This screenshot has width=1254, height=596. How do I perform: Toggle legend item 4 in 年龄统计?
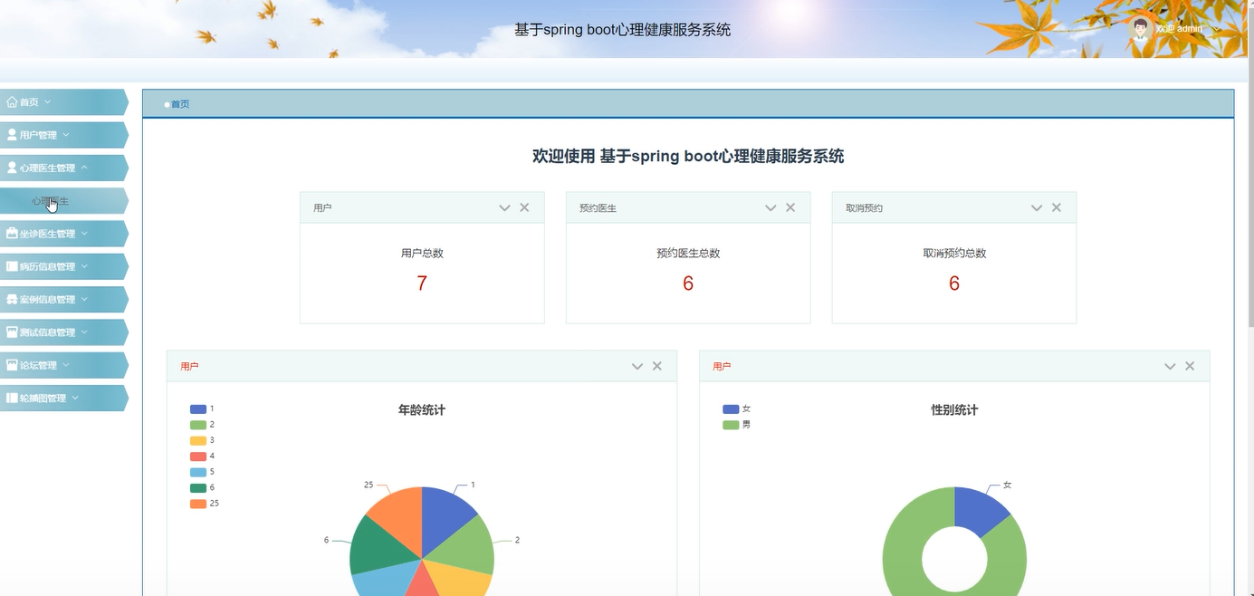point(202,457)
